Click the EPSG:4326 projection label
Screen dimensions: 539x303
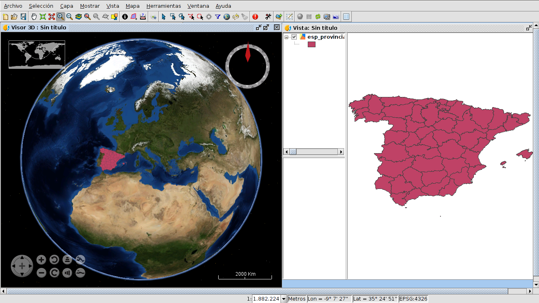pyautogui.click(x=413, y=299)
